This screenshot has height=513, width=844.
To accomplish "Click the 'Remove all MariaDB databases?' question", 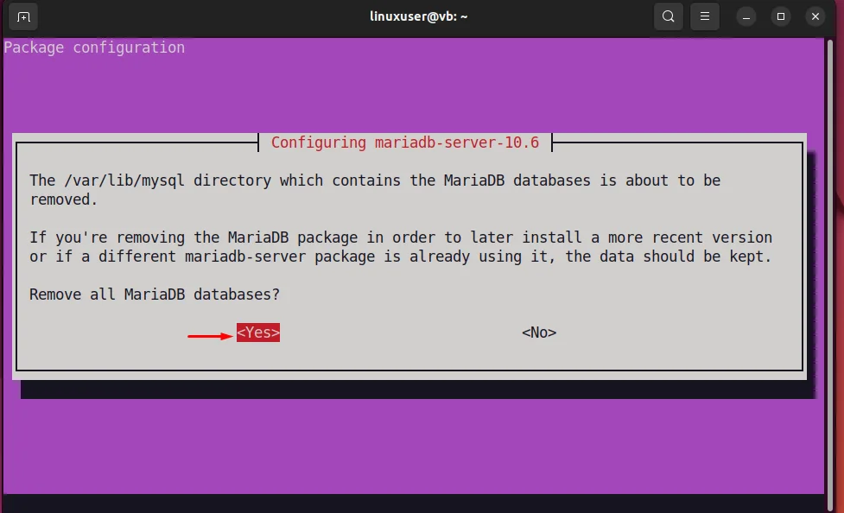I will 155,294.
